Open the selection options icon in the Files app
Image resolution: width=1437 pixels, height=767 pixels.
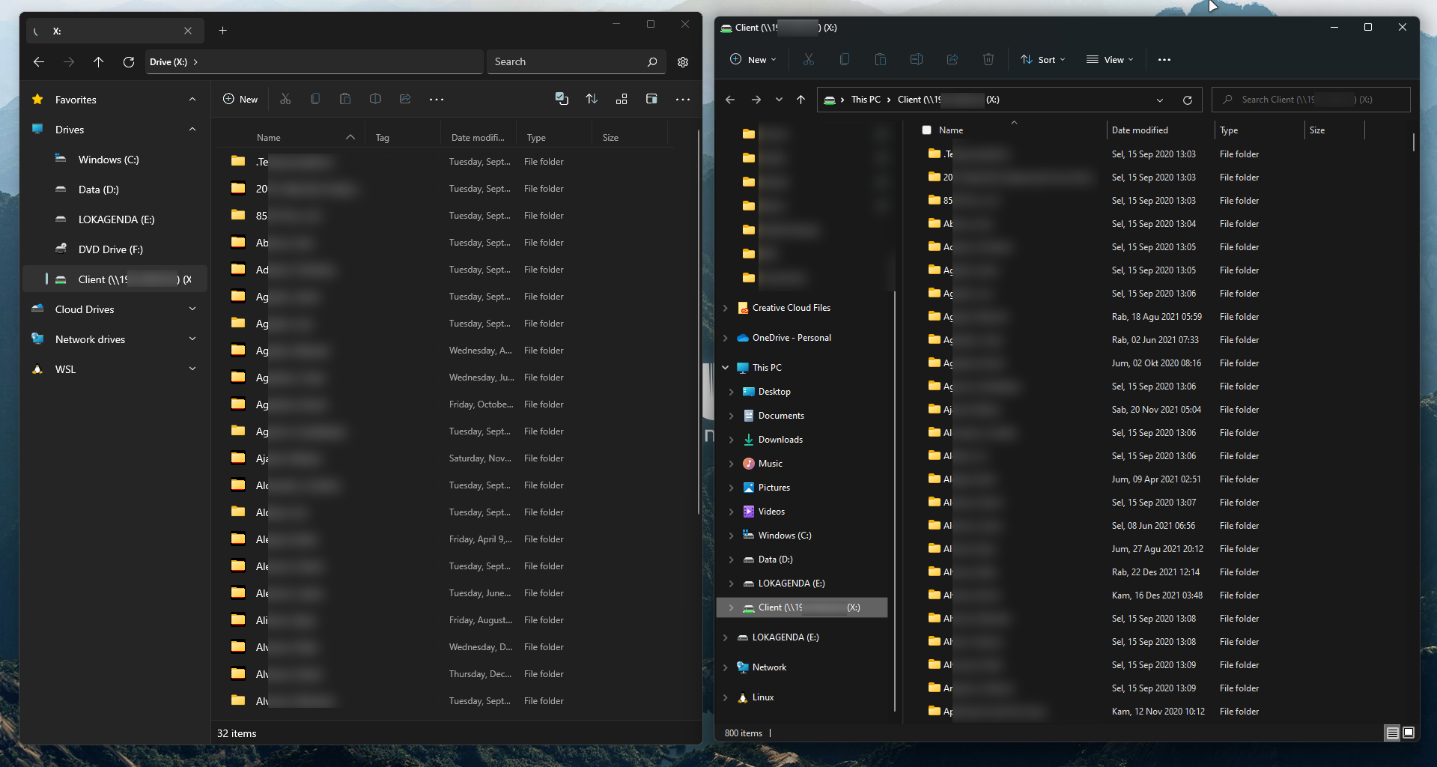[562, 99]
